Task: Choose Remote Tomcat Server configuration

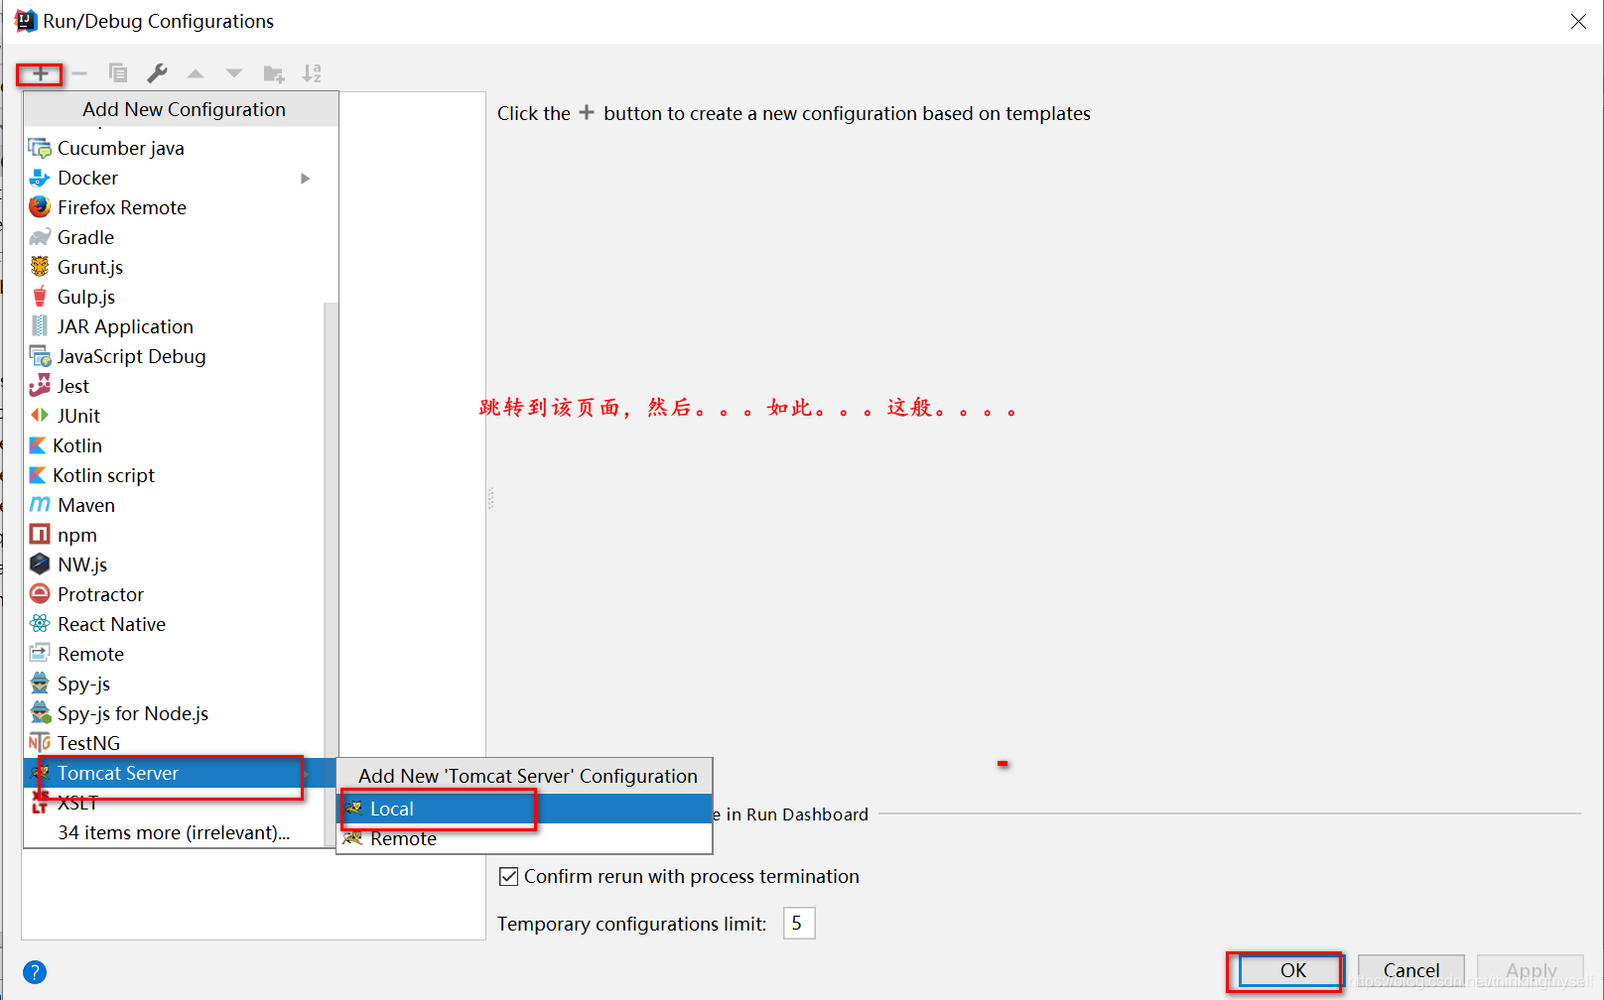Action: (525, 839)
